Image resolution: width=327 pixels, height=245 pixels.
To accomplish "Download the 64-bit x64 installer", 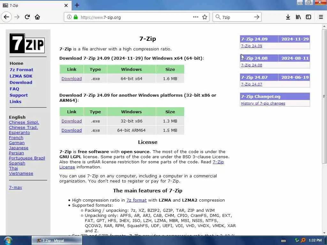I will [x=72, y=79].
